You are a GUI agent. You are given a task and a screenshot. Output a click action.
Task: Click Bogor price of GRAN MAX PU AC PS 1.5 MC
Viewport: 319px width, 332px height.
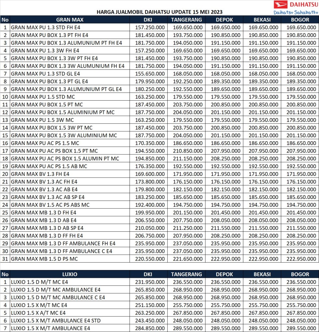click(x=301, y=143)
